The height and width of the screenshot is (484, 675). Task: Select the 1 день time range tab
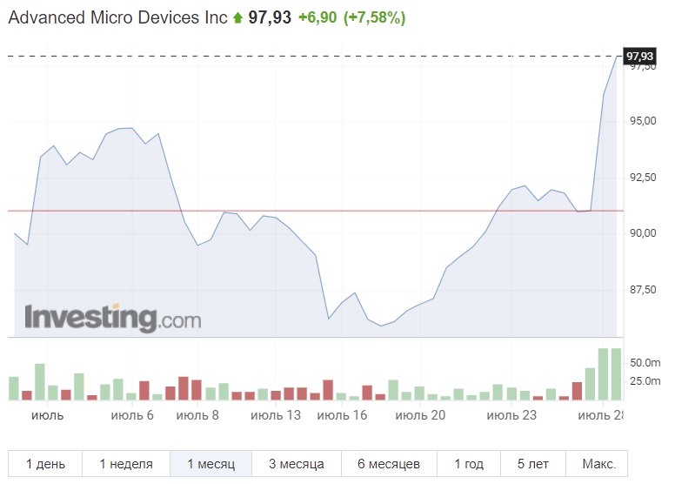click(x=45, y=463)
